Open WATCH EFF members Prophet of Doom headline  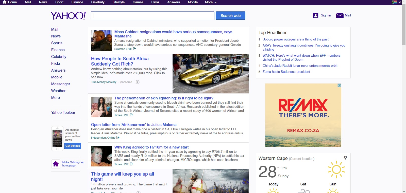(301, 58)
